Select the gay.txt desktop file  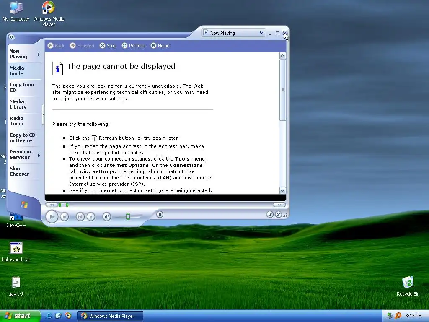click(x=16, y=286)
